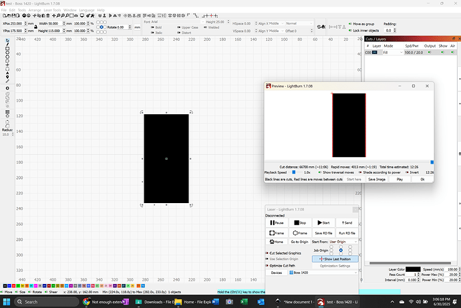Screen dimensions: 461x308
Task: Toggle Move as group switch
Action: coord(350,24)
